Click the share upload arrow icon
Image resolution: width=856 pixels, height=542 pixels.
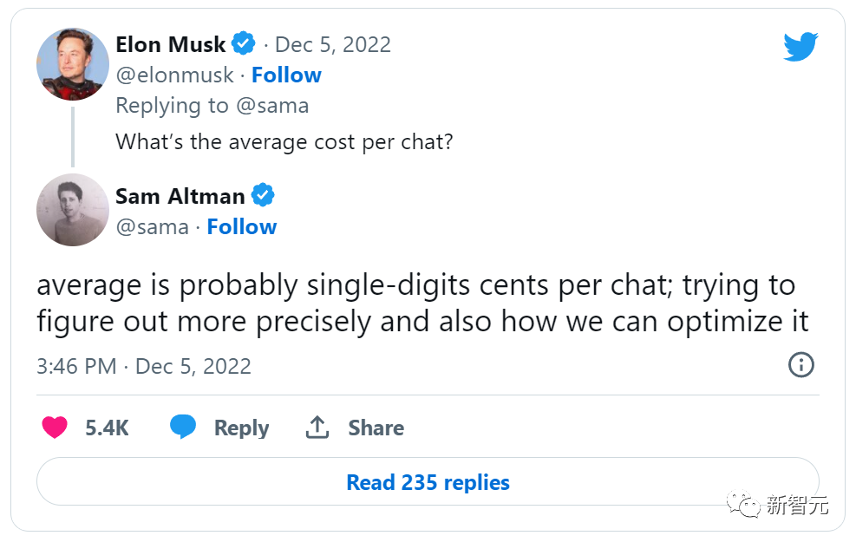317,428
